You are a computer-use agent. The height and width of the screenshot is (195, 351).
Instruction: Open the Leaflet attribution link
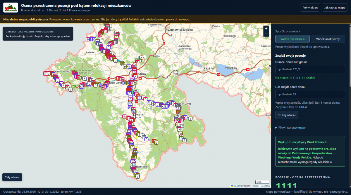(x=238, y=186)
